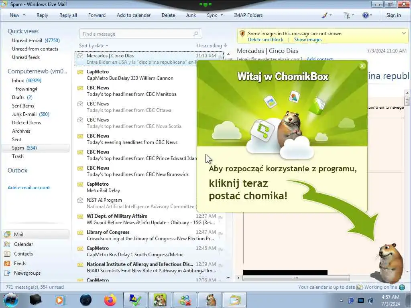Viewport: 411px width, 308px height.
Task: Open the Feeds view
Action: pos(20,263)
